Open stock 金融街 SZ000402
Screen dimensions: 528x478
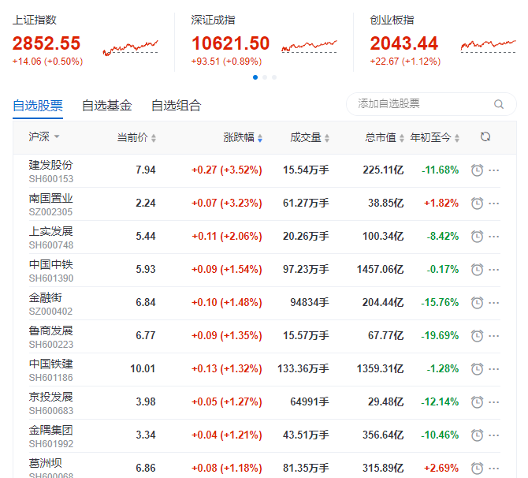click(51, 304)
